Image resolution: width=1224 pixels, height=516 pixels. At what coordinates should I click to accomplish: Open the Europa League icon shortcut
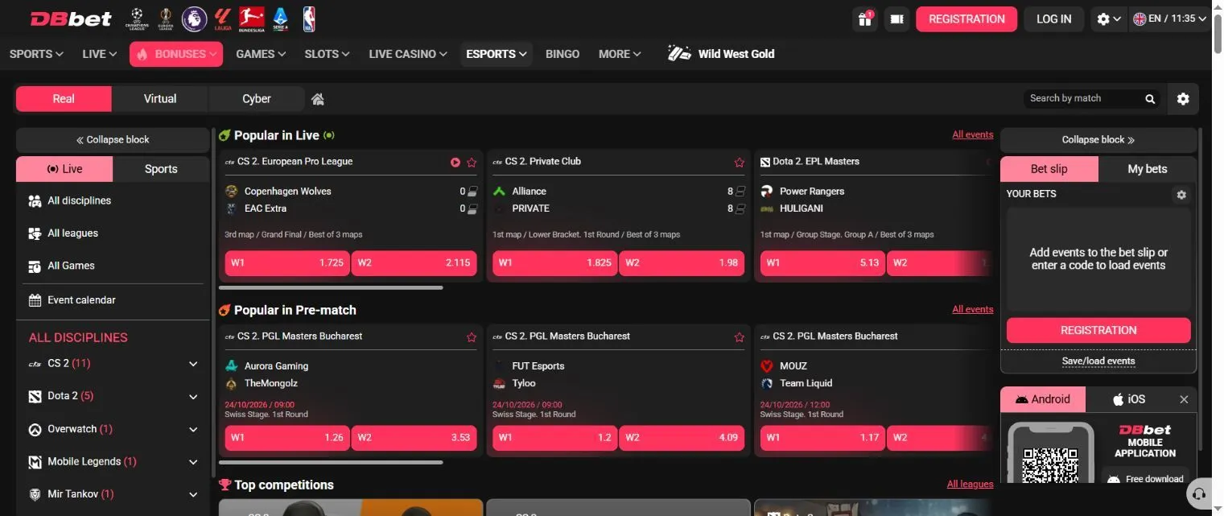pyautogui.click(x=166, y=19)
